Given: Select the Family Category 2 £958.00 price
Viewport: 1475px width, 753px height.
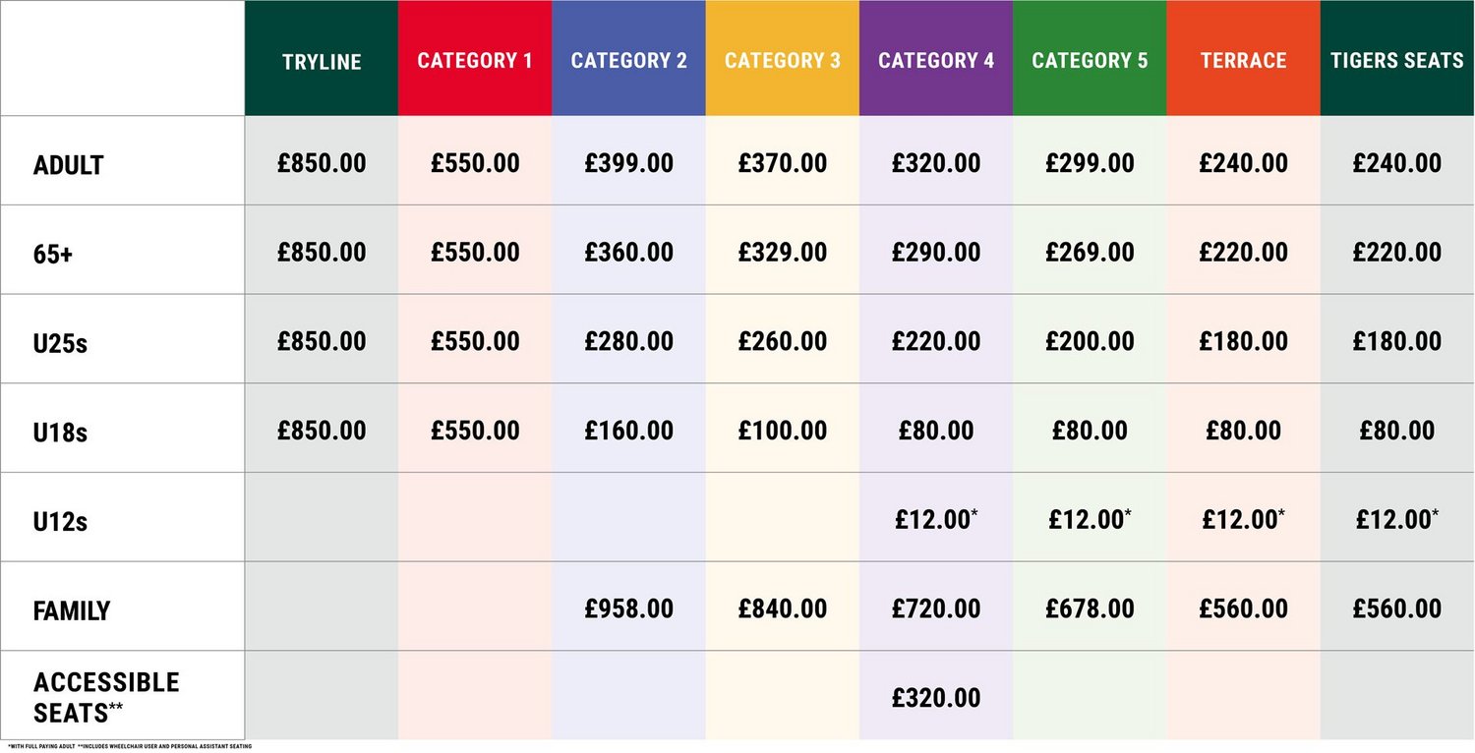Looking at the screenshot, I should [628, 608].
